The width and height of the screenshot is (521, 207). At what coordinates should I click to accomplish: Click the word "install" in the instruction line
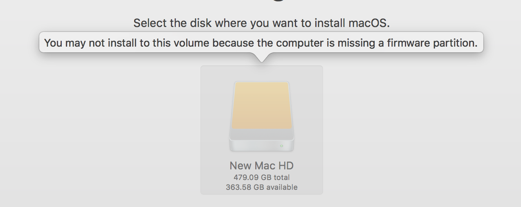[x=329, y=23]
